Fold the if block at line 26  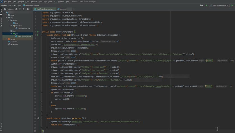pos(42,93)
